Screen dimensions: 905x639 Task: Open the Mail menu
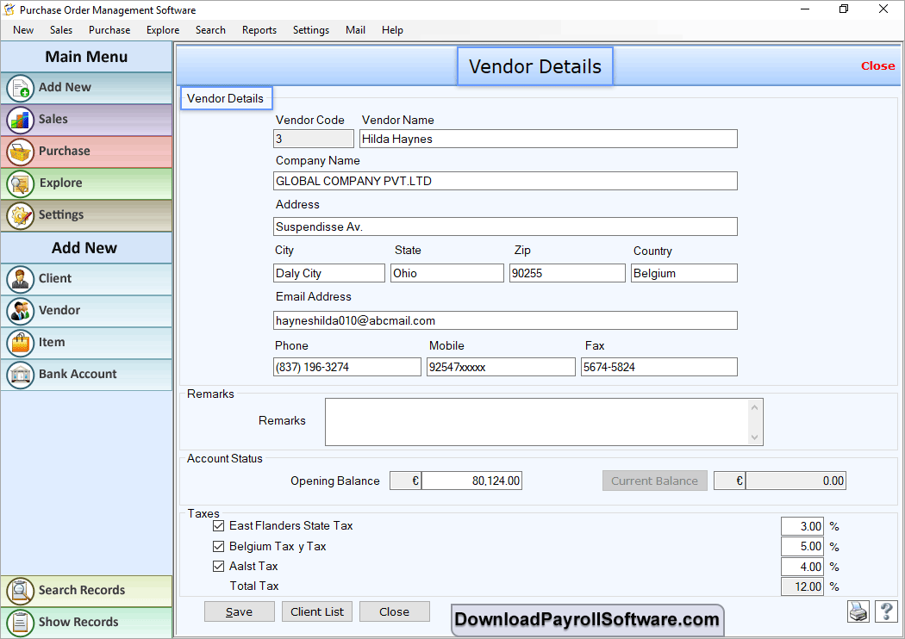[x=355, y=30]
